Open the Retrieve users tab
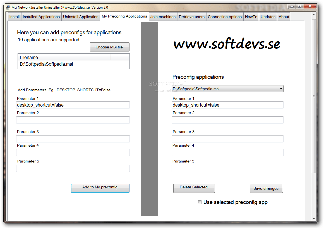The width and height of the screenshot is (324, 229). point(191,17)
